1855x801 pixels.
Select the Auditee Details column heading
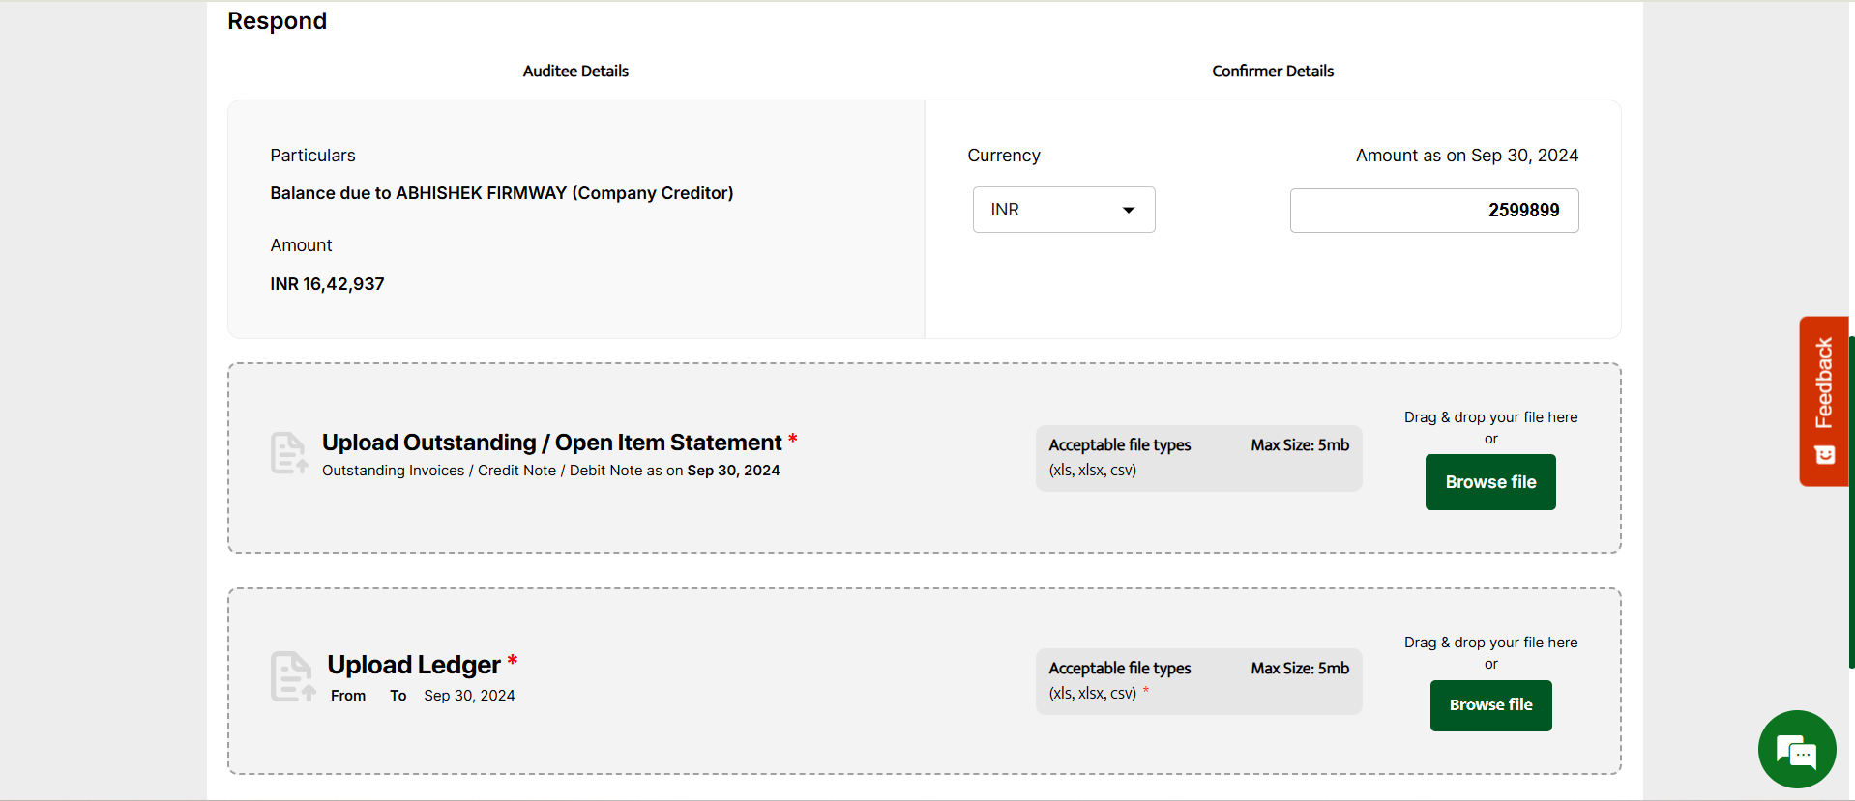[575, 72]
